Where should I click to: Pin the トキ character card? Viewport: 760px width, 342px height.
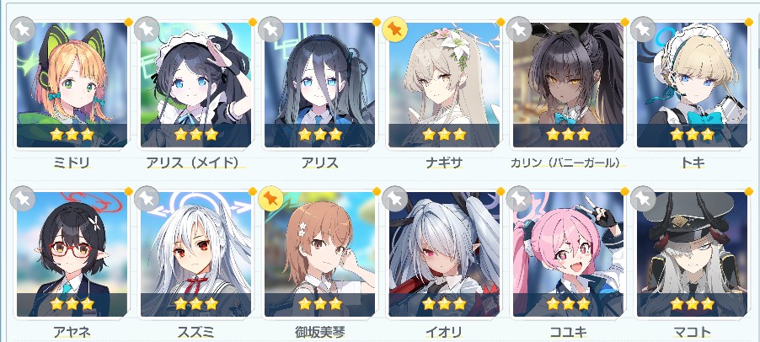point(643,30)
